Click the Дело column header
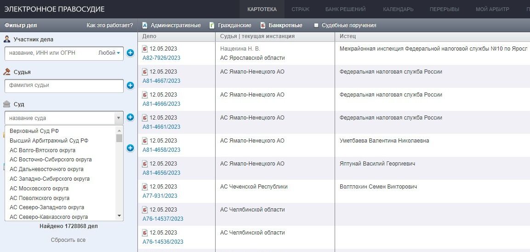This screenshot has height=252, width=530. tap(149, 36)
